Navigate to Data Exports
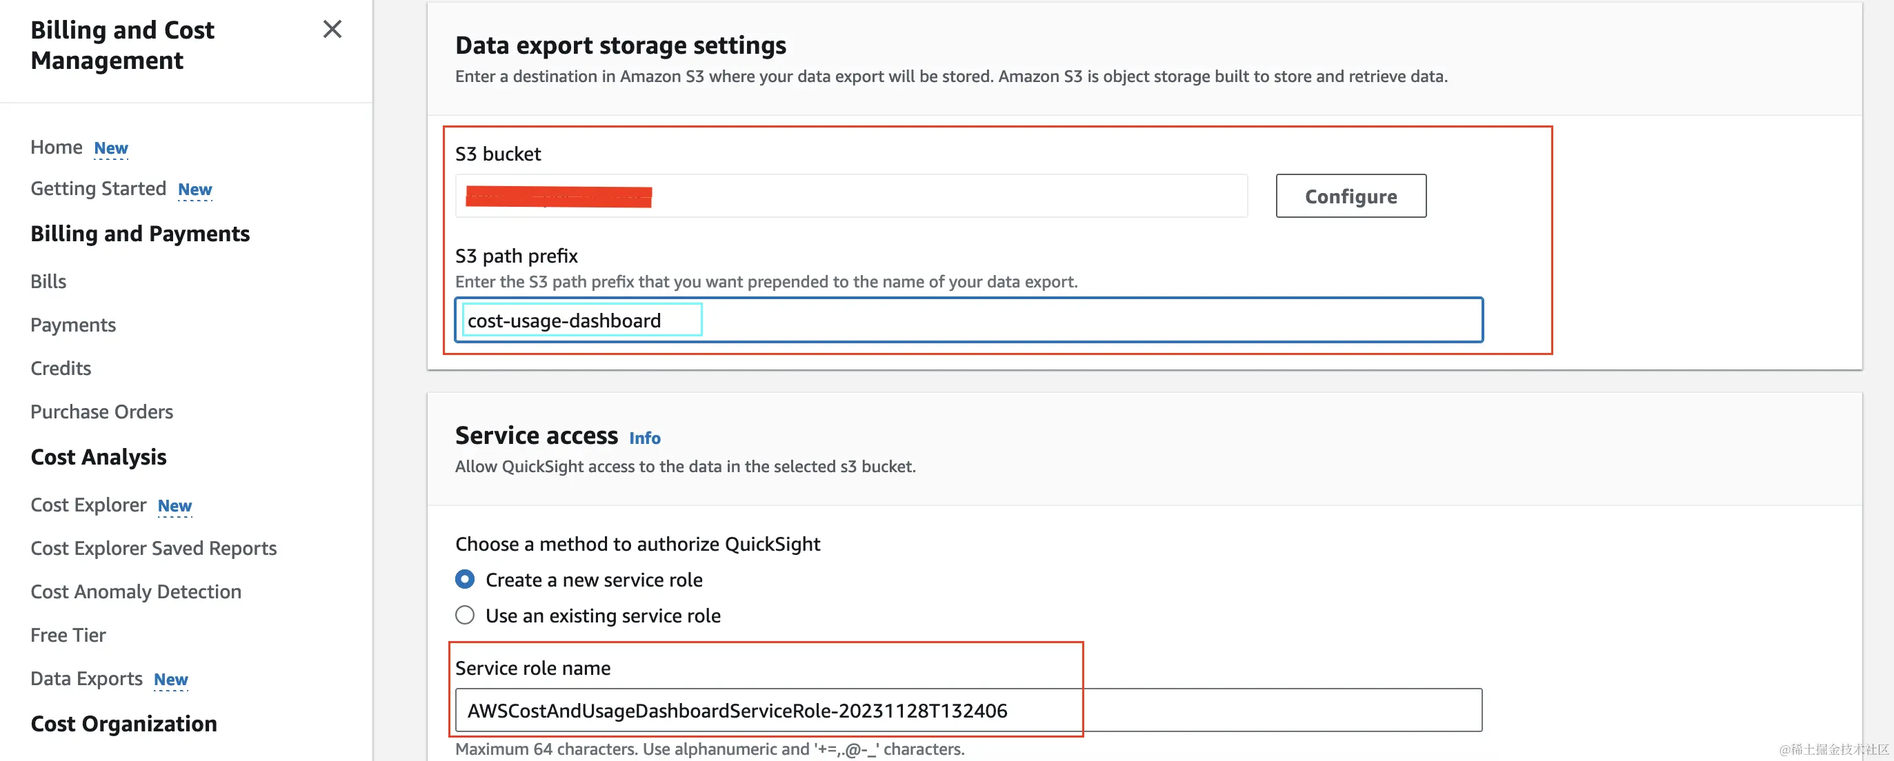Image resolution: width=1894 pixels, height=761 pixels. tap(86, 678)
